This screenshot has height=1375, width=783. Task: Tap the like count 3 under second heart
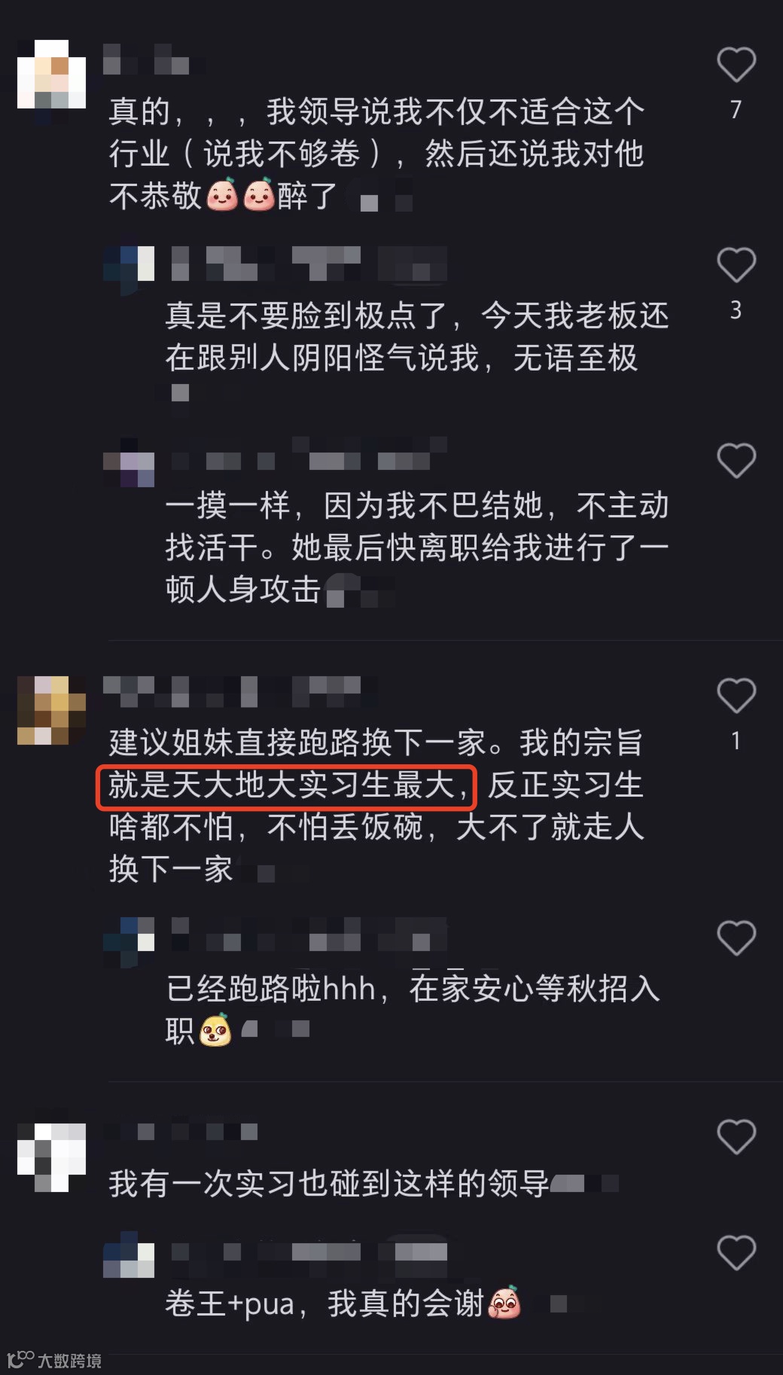[x=736, y=310]
